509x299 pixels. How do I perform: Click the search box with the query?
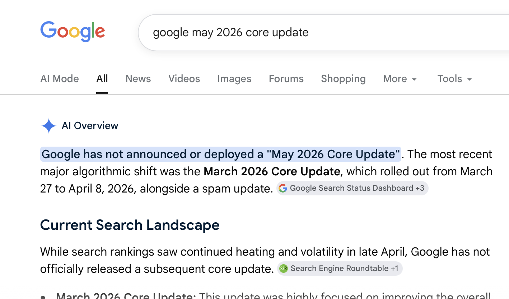tap(323, 33)
